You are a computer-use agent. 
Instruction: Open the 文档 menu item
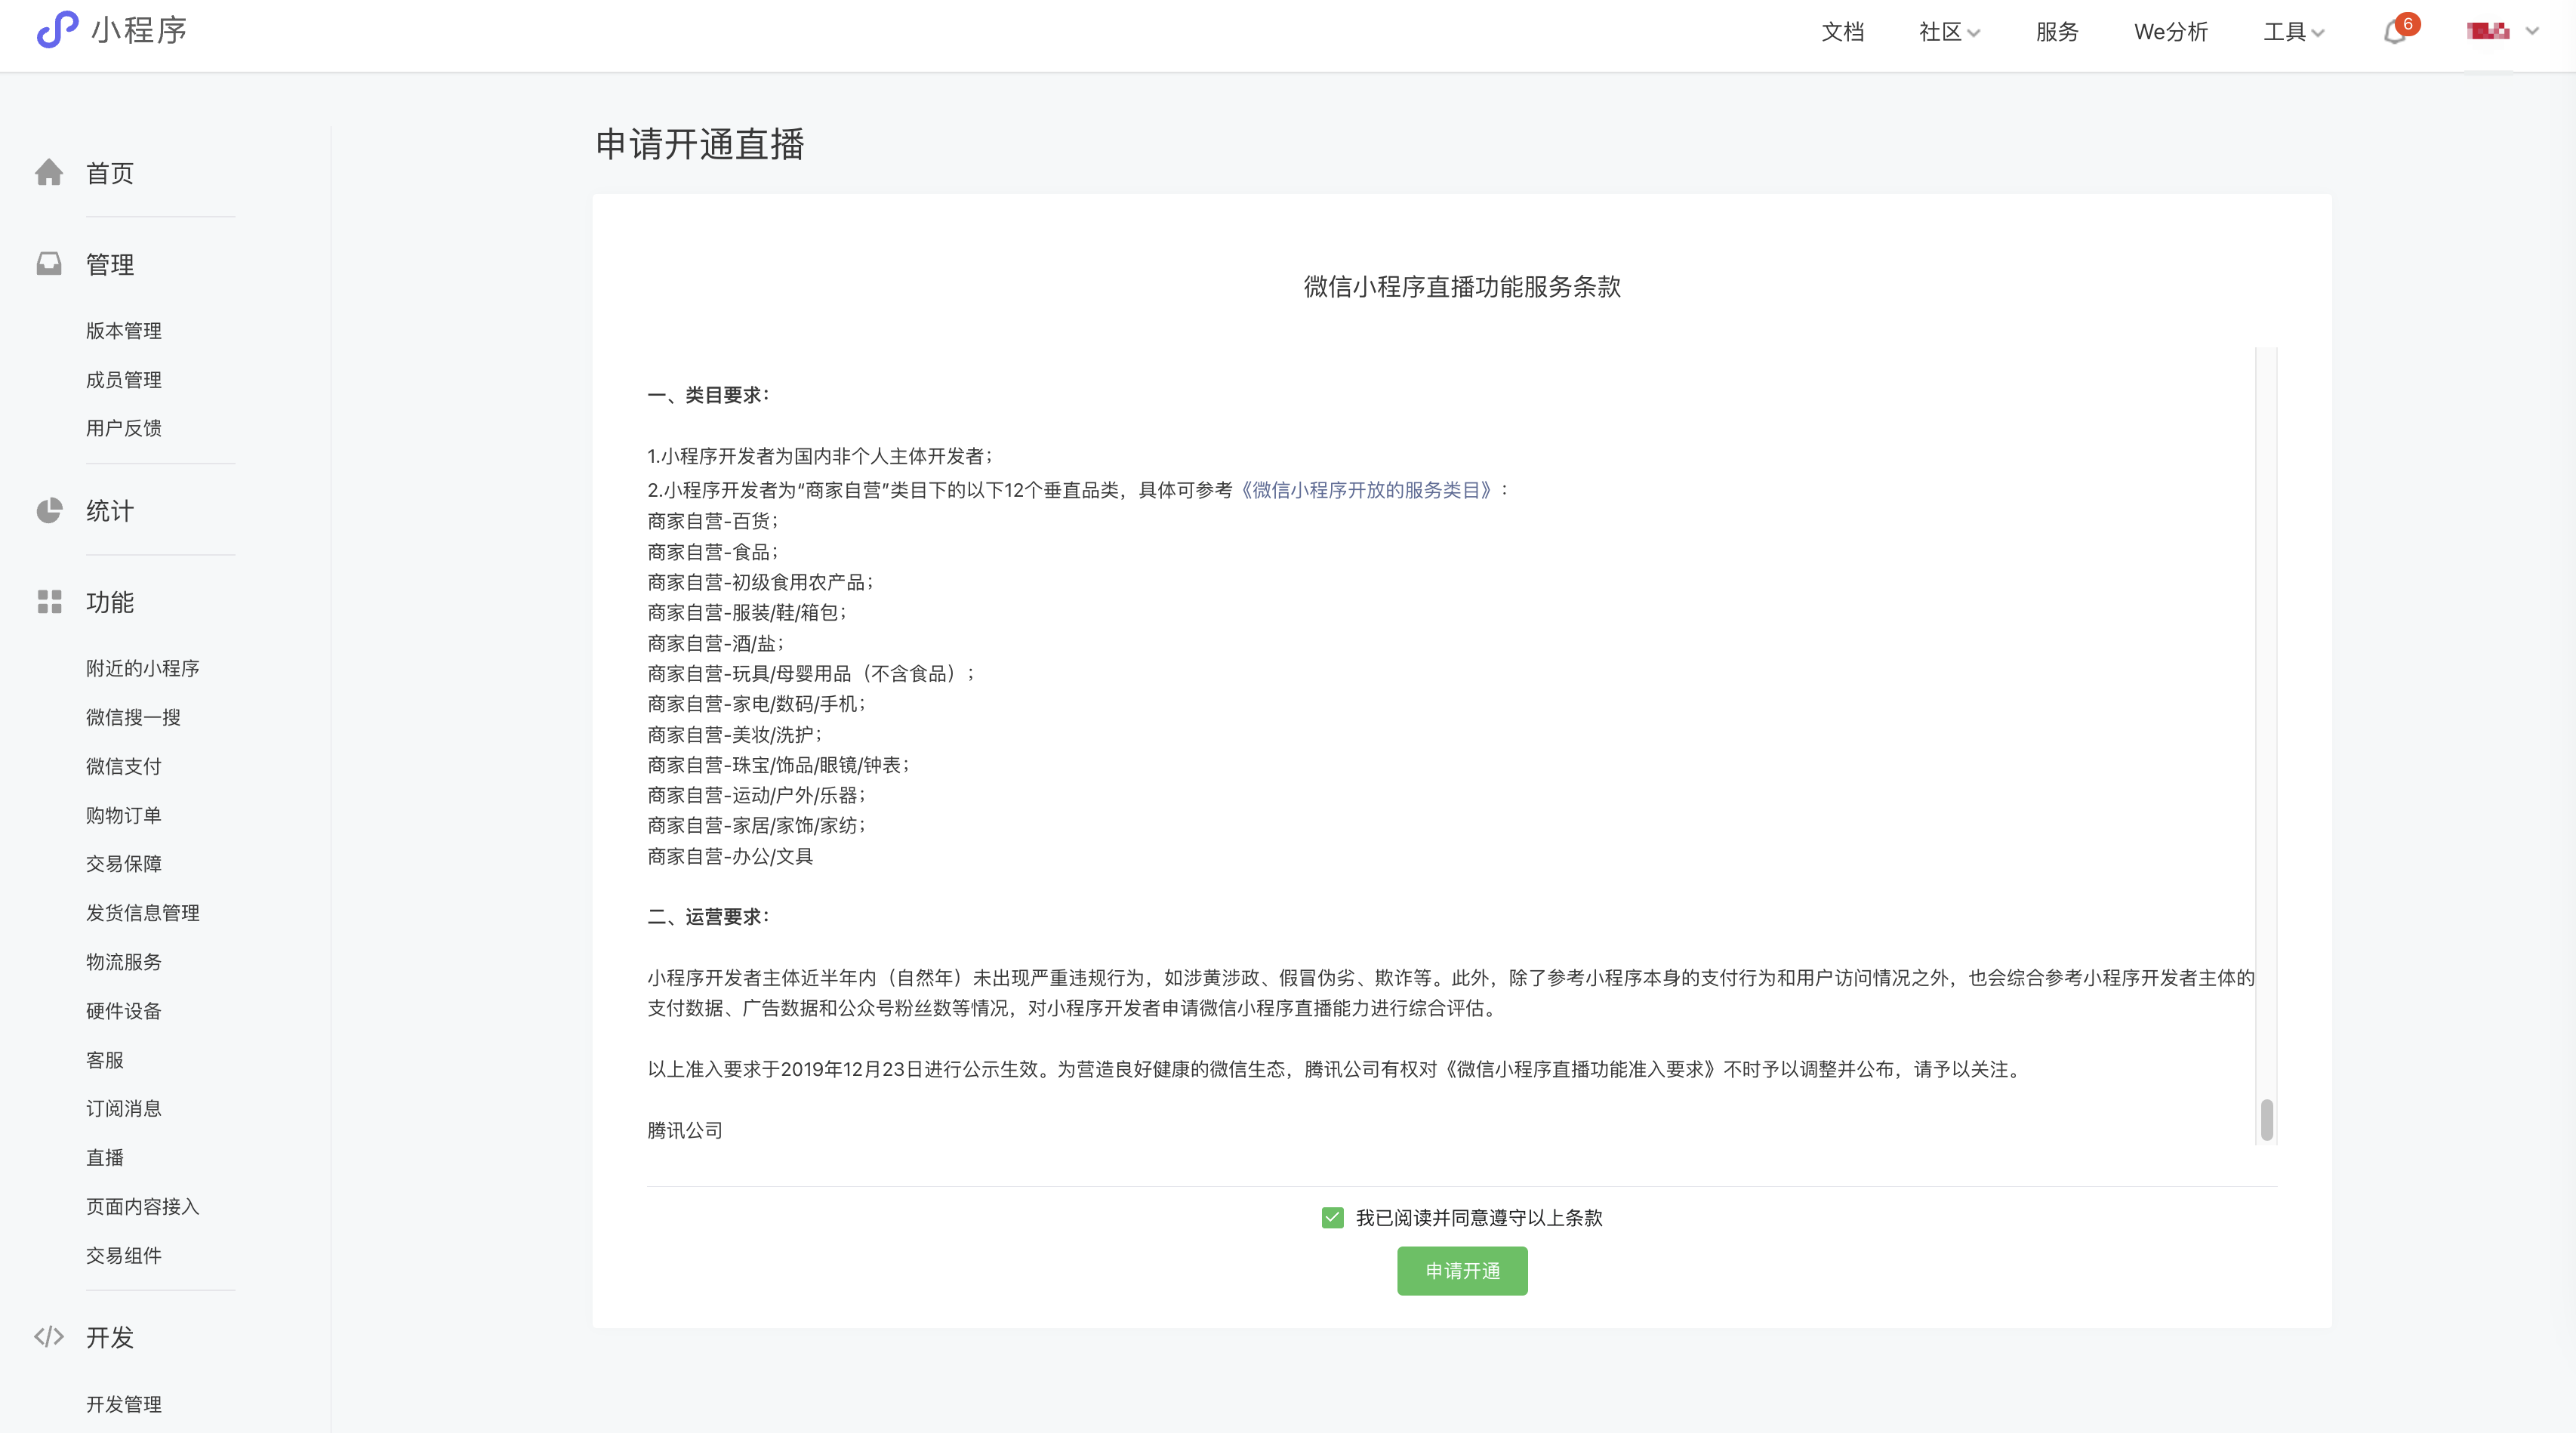click(1843, 31)
